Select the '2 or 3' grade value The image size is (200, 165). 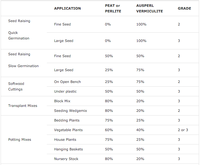pos(183,130)
